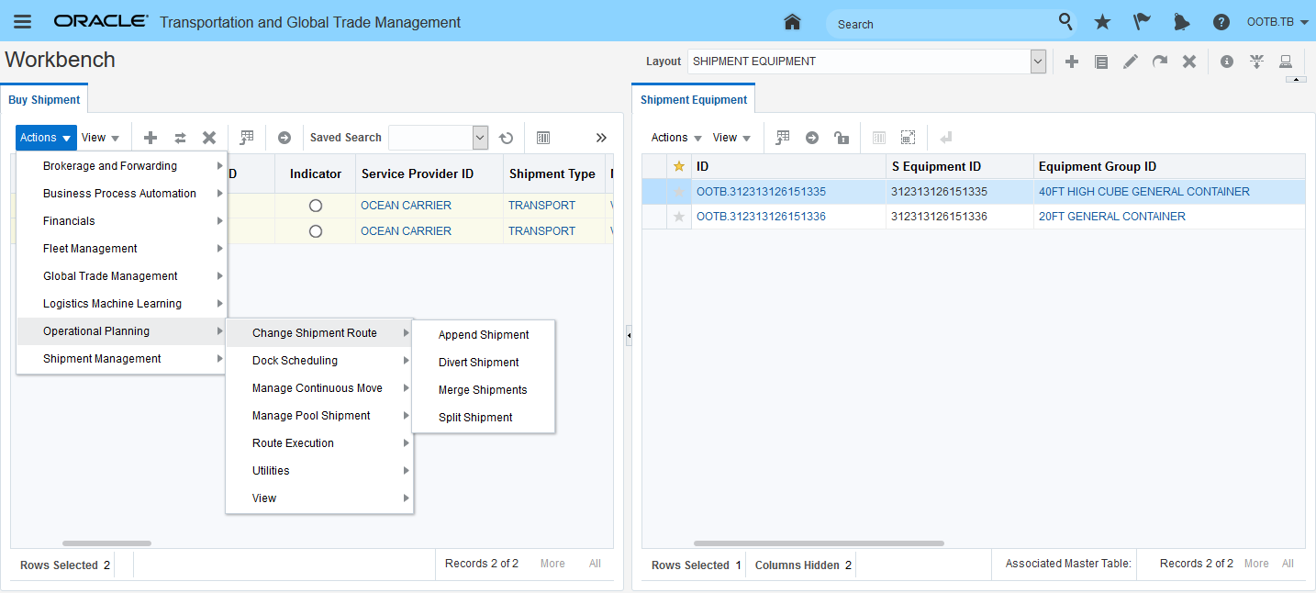Switch to Buy Shipment tab
Viewport: 1316px width, 593px height.
pyautogui.click(x=44, y=100)
